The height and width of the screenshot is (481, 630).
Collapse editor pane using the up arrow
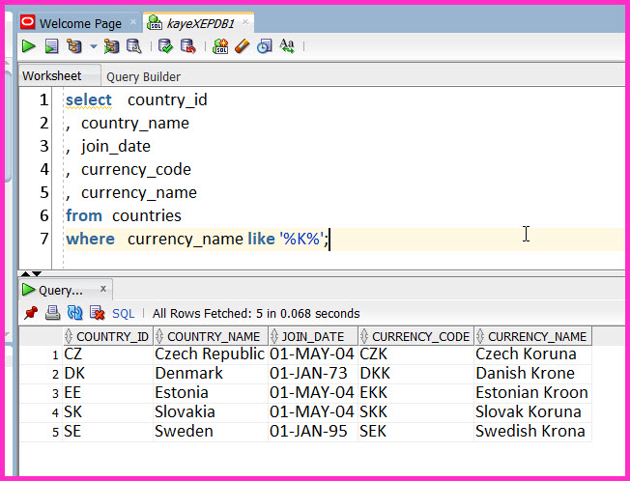(x=25, y=274)
